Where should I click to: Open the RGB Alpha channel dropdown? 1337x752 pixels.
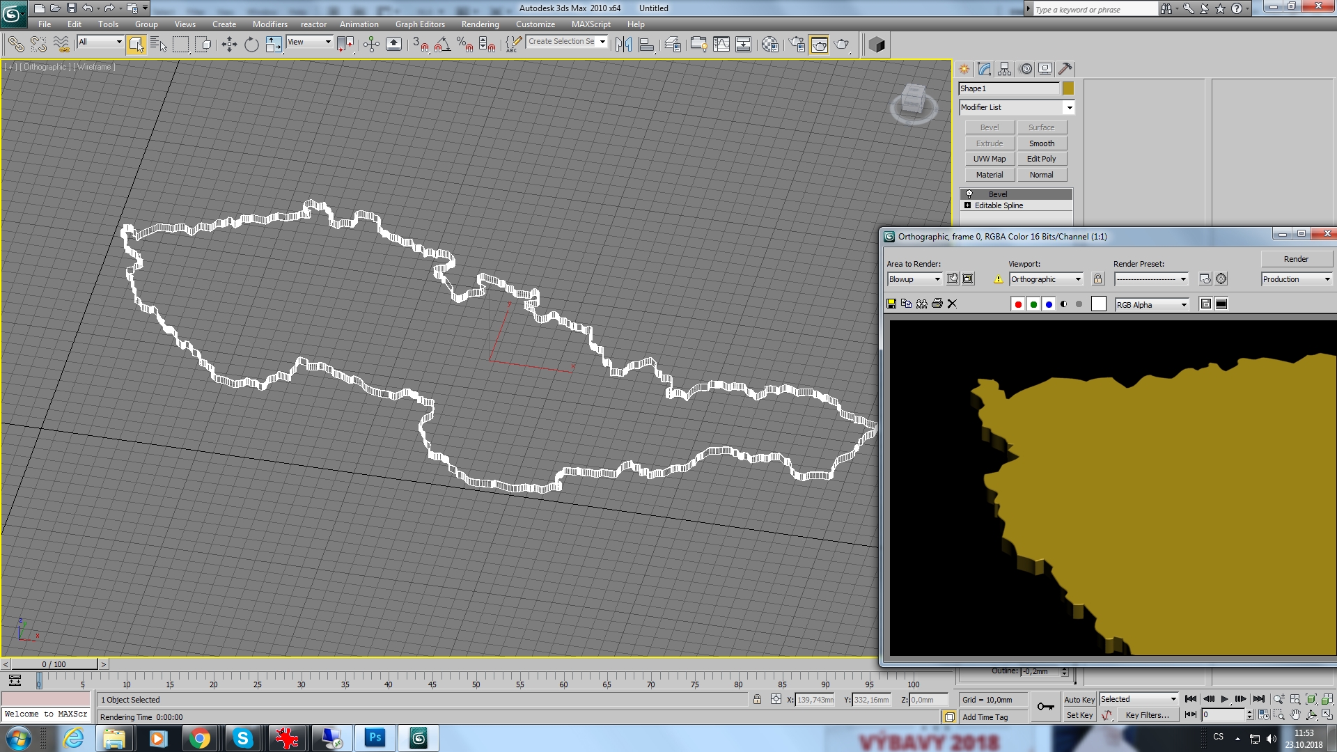coord(1183,305)
